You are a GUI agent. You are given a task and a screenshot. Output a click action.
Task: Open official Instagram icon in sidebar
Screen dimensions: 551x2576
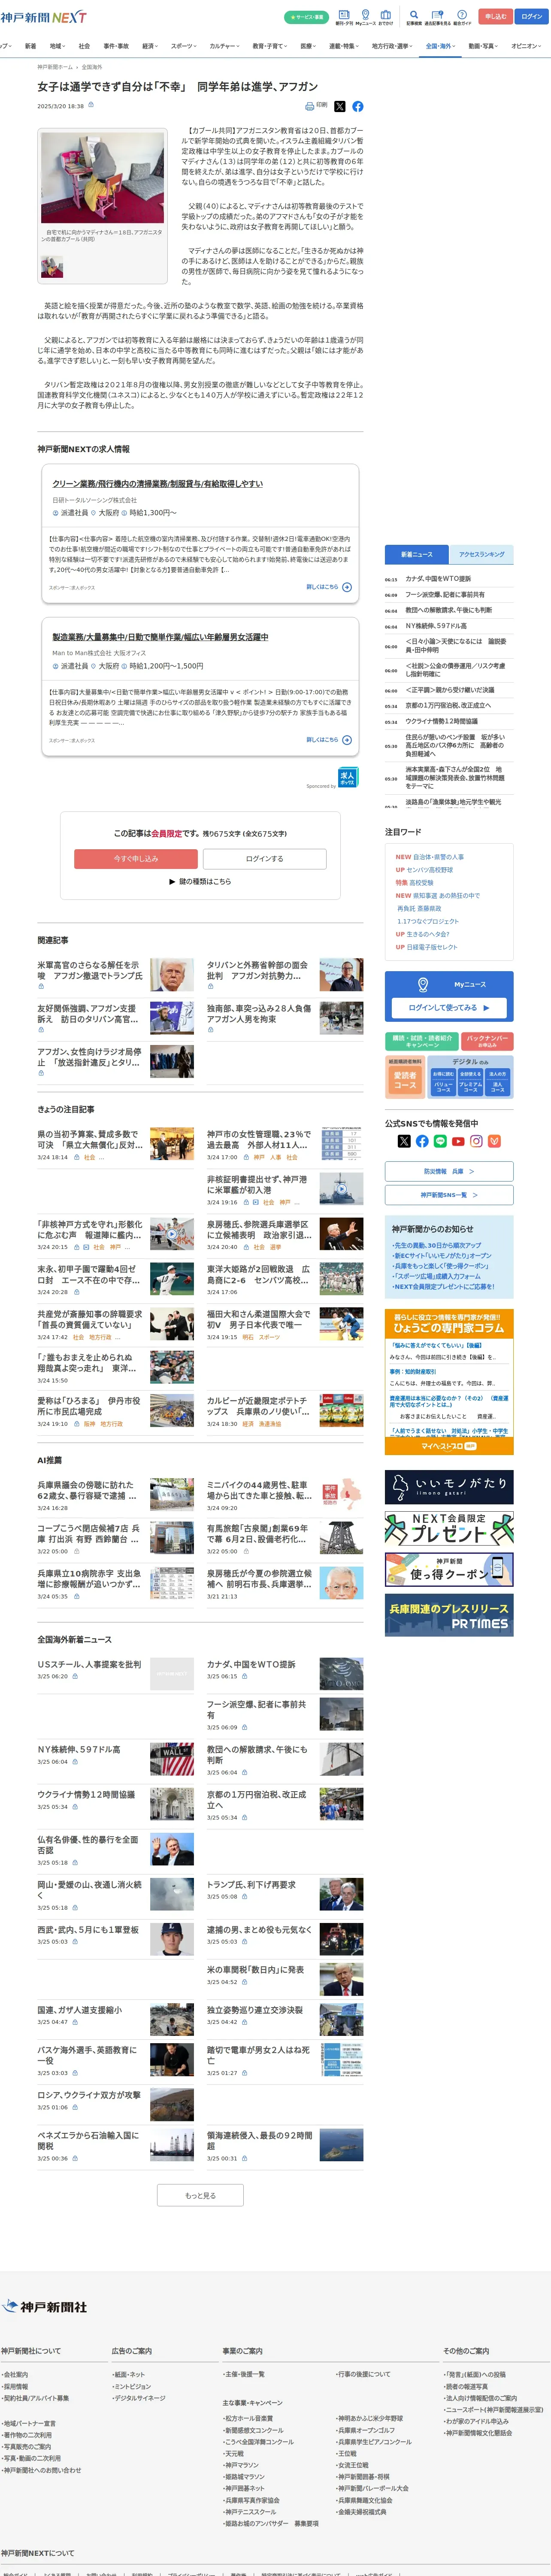[476, 1141]
